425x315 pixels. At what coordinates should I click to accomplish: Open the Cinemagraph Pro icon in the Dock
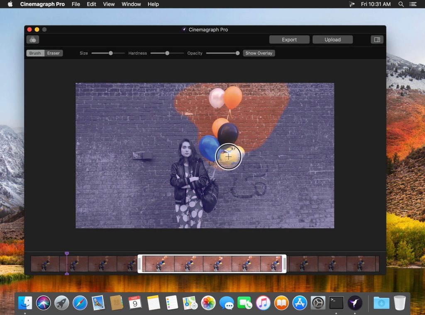[x=354, y=303]
